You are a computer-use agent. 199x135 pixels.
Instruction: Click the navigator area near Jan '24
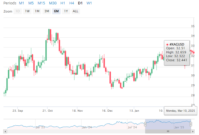[x=87, y=127]
